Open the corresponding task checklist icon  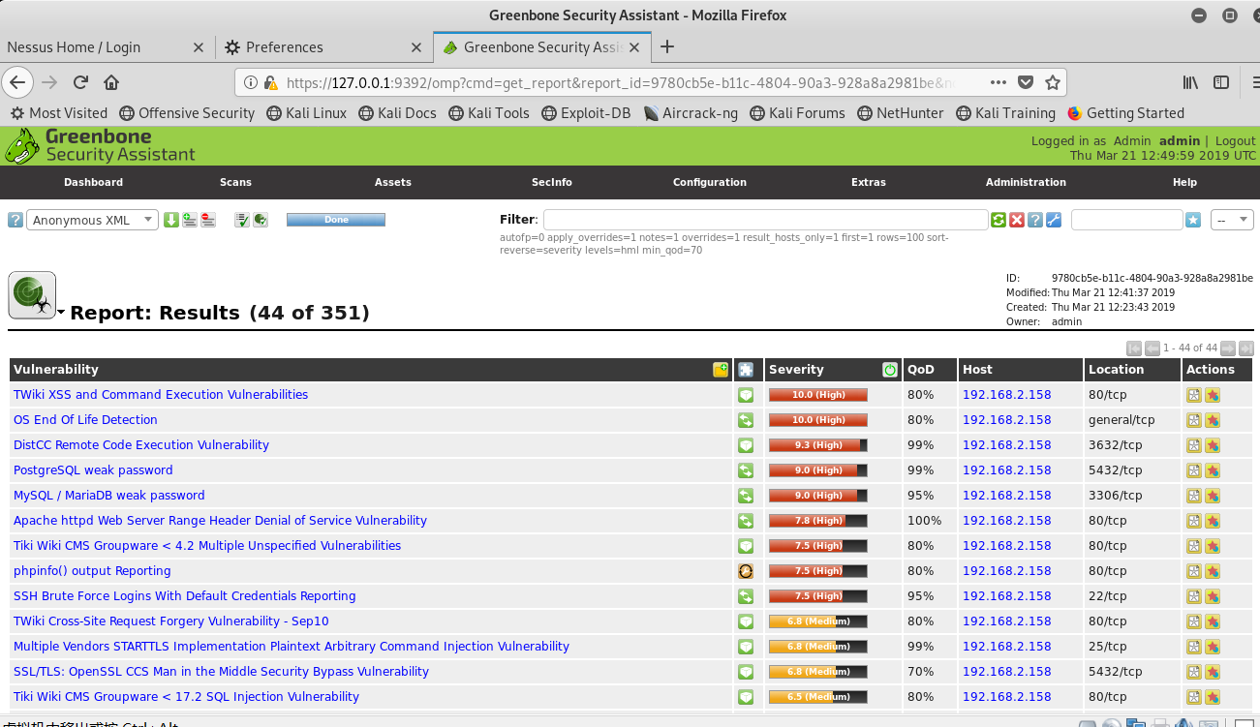[x=242, y=220]
